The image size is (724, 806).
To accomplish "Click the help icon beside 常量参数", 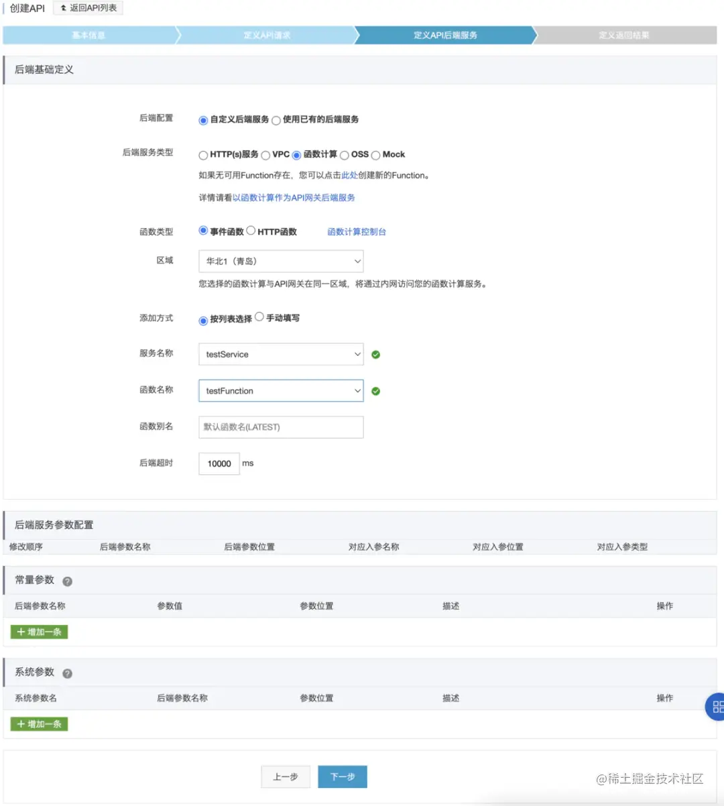I will (68, 581).
